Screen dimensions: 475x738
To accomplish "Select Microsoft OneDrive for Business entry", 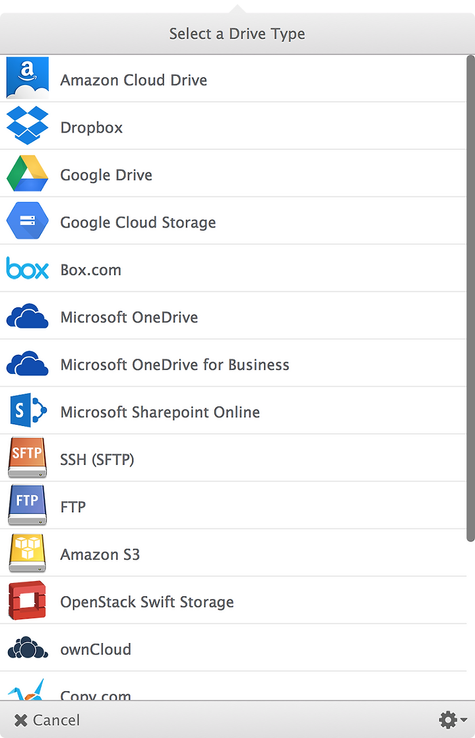I will pyautogui.click(x=234, y=363).
